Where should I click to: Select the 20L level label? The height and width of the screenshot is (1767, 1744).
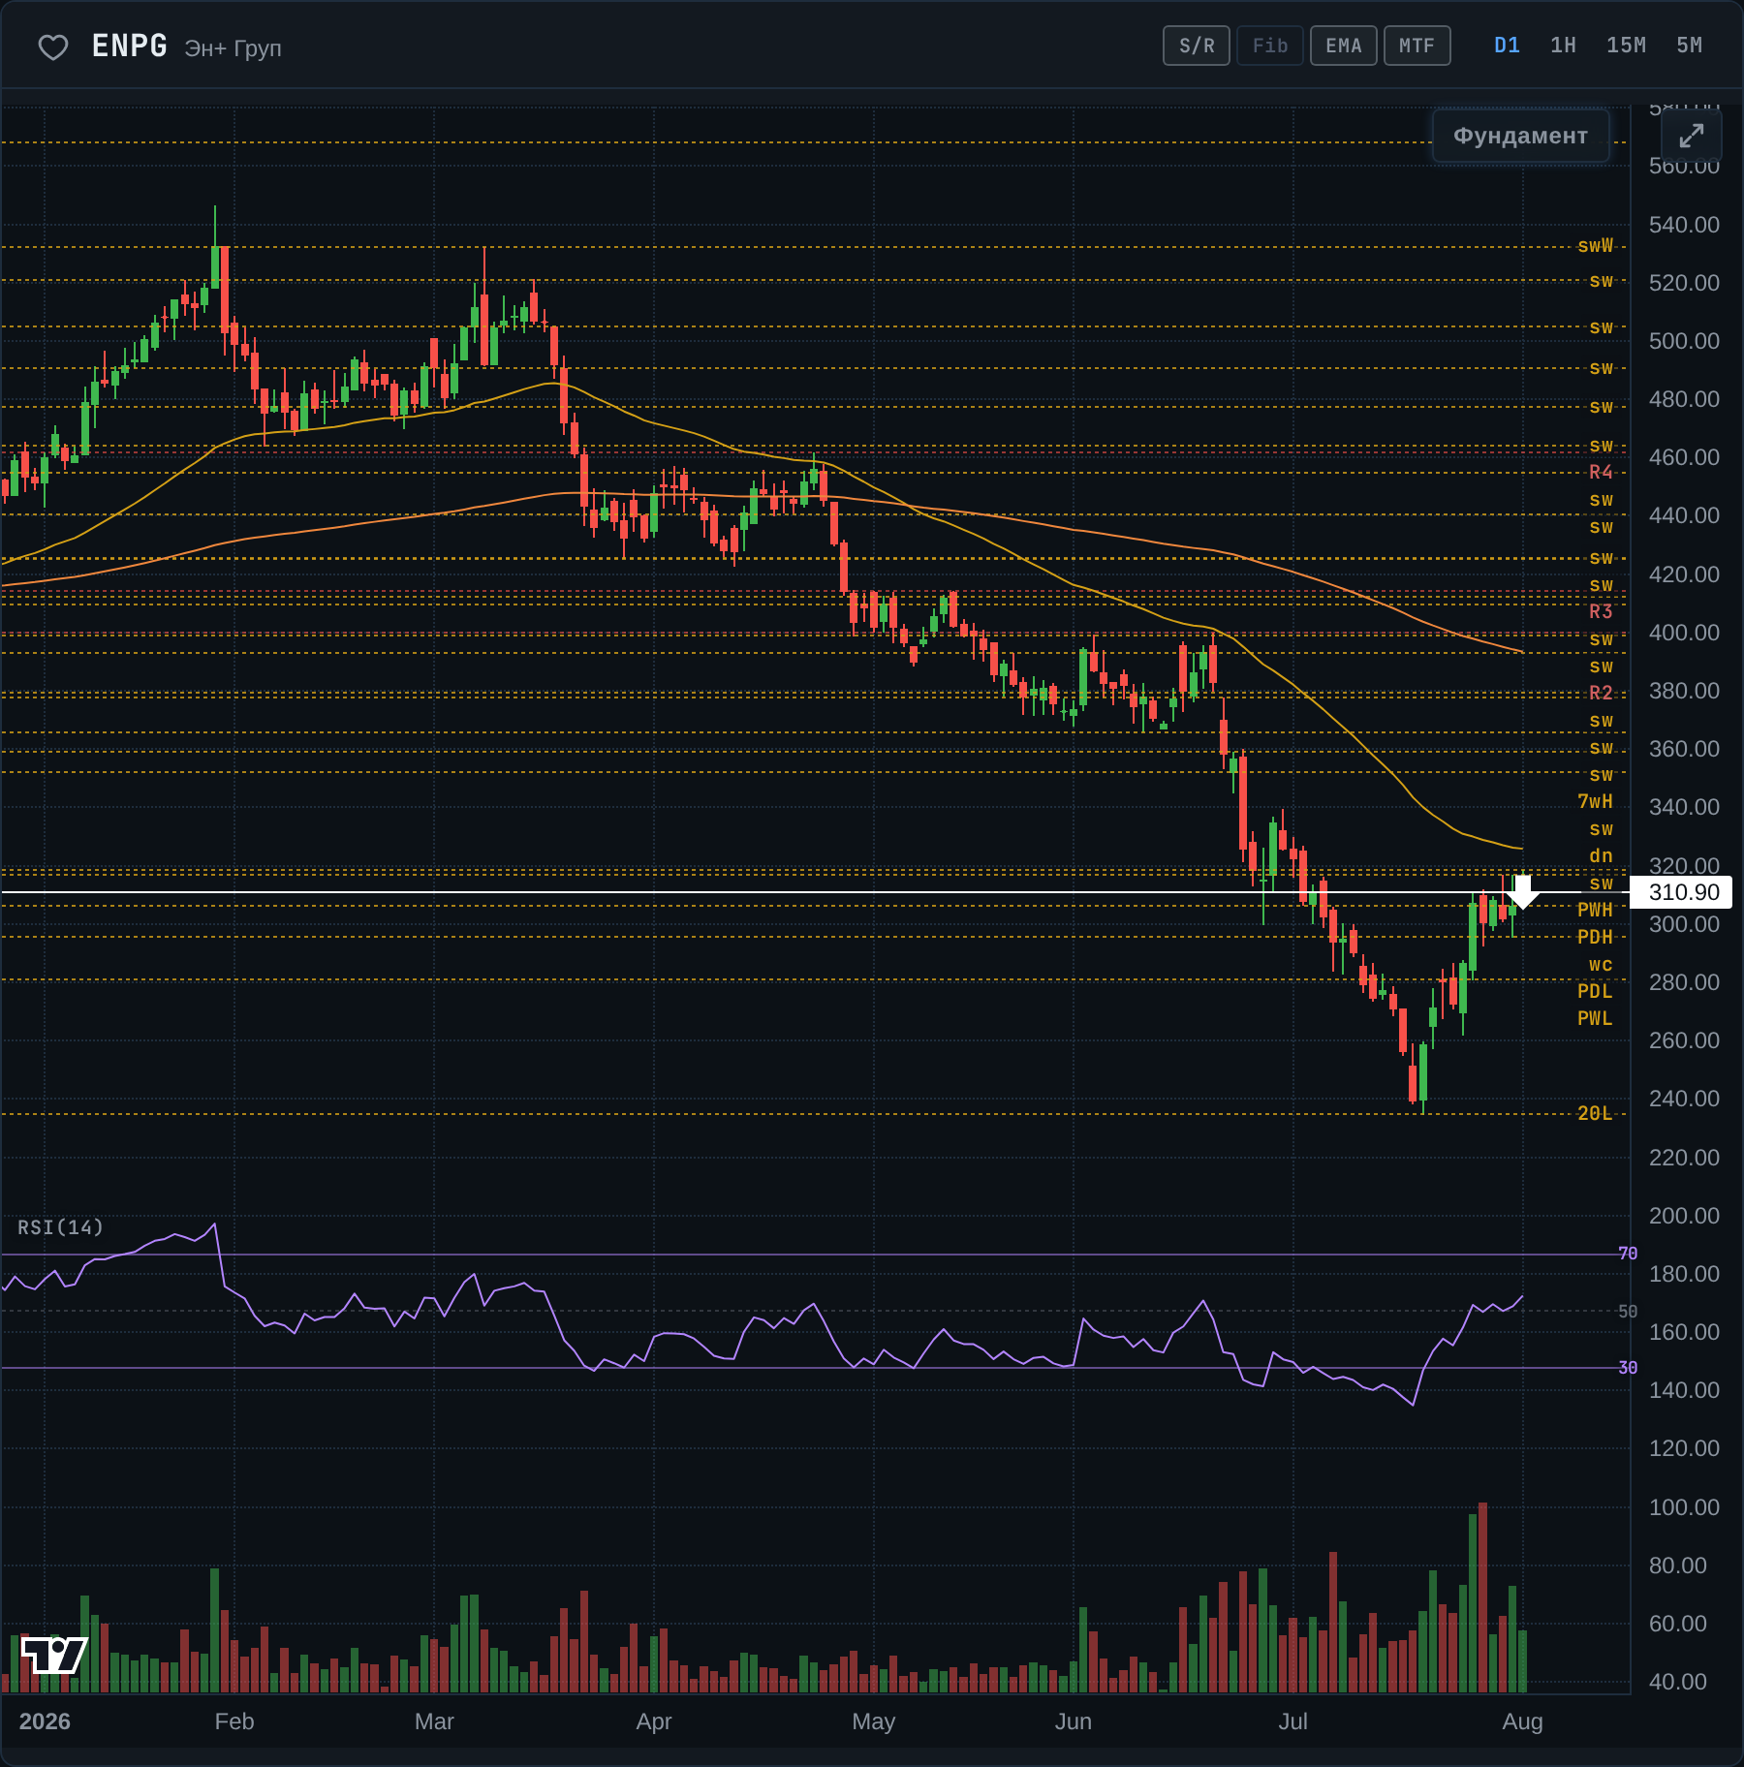click(1595, 1113)
